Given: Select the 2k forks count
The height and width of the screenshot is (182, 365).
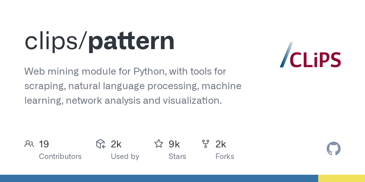Looking at the screenshot, I should click(221, 144).
